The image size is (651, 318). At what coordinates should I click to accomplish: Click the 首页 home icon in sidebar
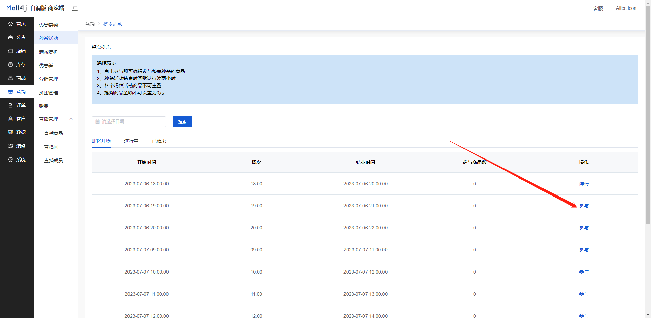coord(11,24)
